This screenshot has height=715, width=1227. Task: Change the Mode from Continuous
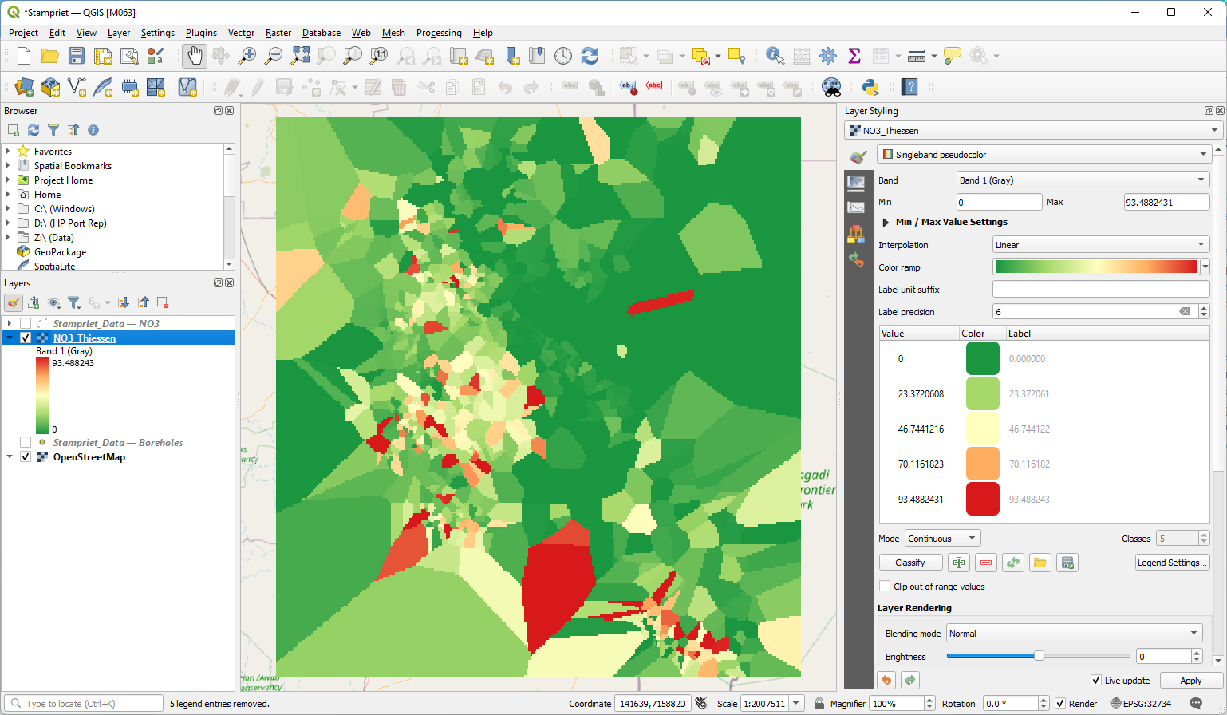coord(941,538)
